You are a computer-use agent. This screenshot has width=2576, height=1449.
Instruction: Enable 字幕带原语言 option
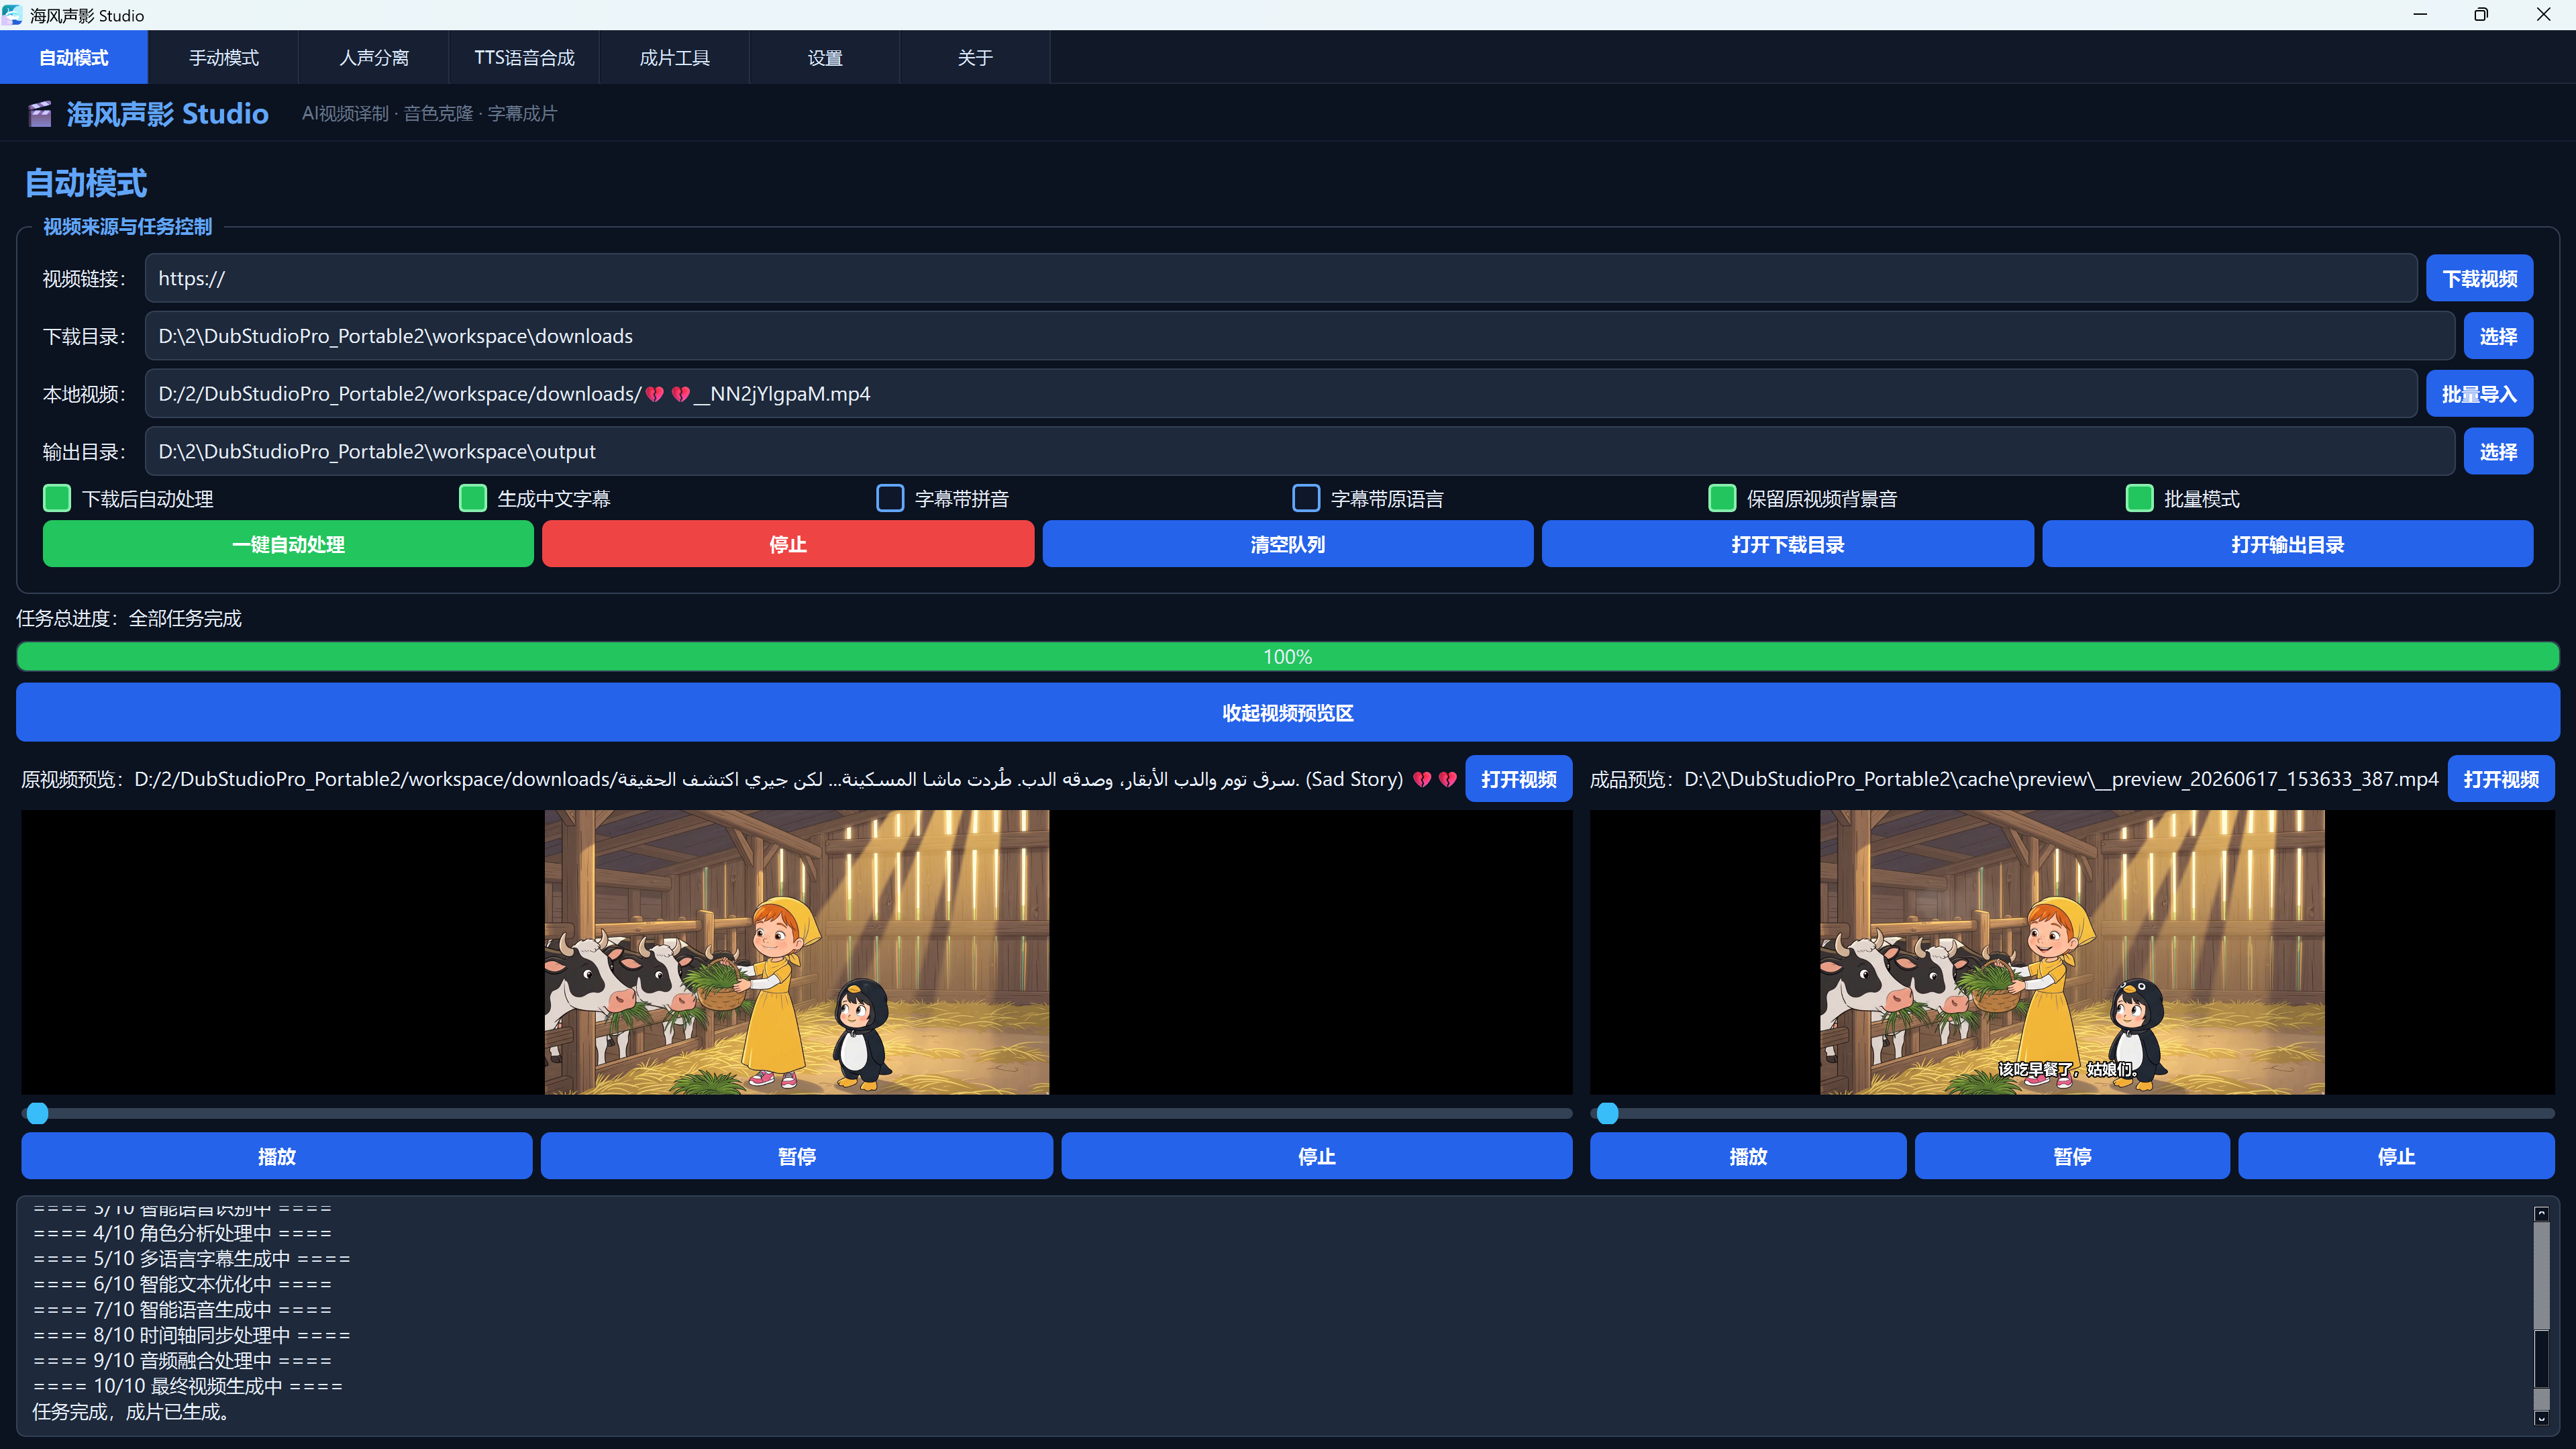point(1306,498)
